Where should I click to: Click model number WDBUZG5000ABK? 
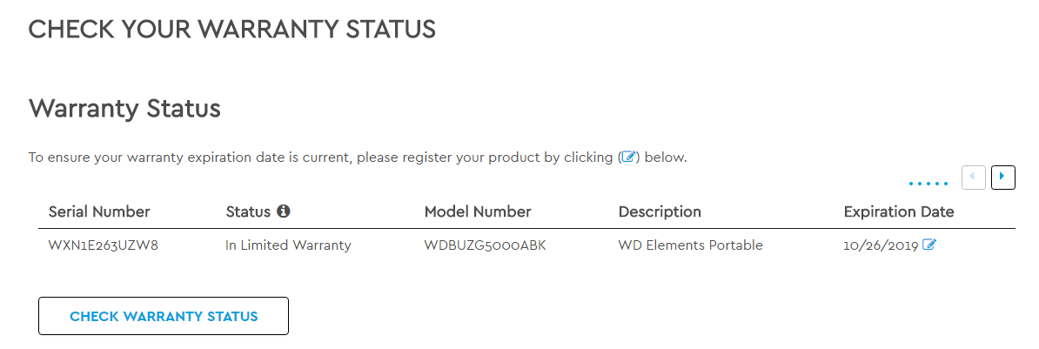coord(486,245)
